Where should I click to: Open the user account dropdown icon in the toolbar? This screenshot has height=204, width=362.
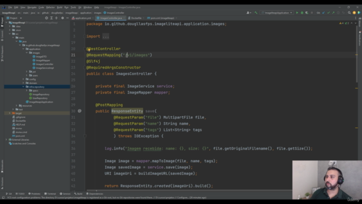coord(249,12)
